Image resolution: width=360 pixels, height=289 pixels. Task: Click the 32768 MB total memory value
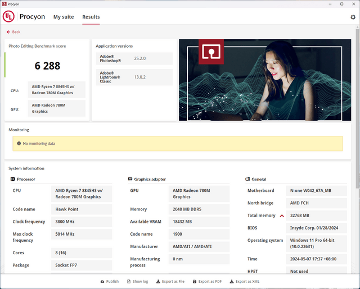pyautogui.click(x=316, y=215)
